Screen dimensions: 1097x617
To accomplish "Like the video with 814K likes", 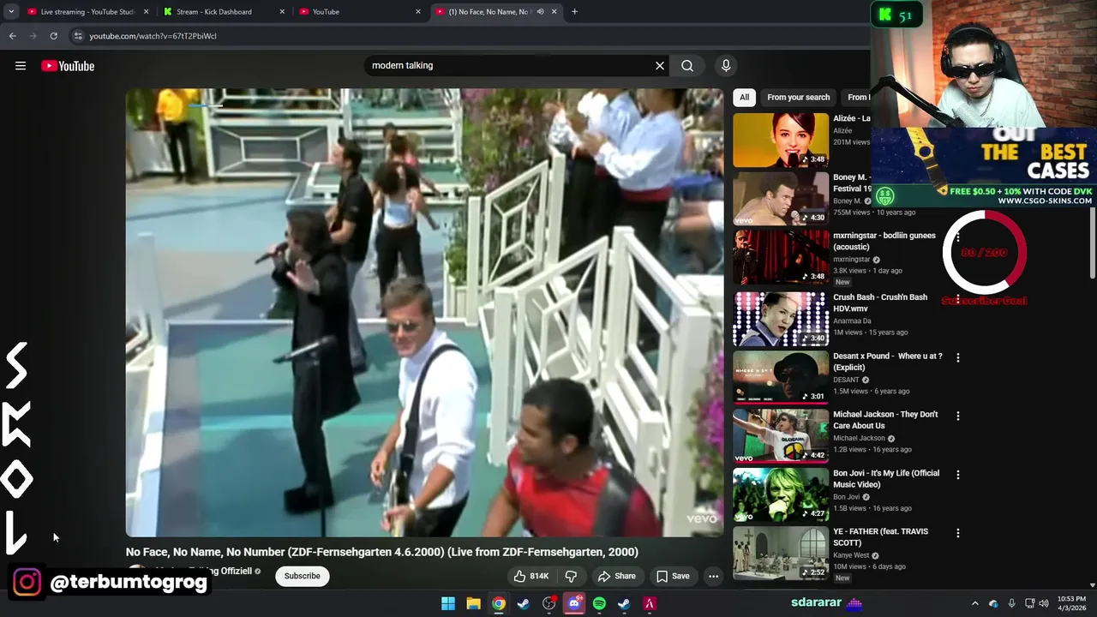I will tap(531, 576).
